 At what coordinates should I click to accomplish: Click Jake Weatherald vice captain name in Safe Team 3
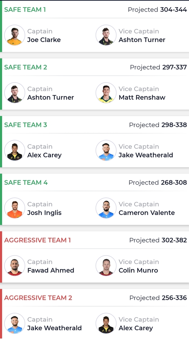(146, 155)
